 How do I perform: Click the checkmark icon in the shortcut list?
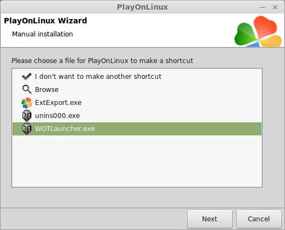coord(27,77)
